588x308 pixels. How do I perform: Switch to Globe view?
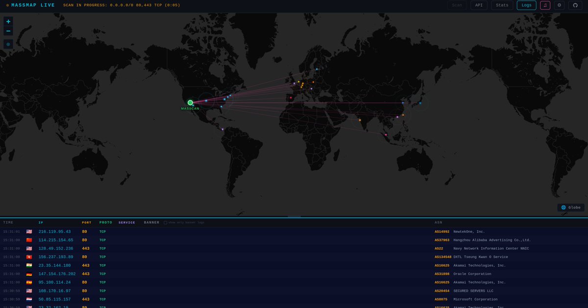(571, 208)
